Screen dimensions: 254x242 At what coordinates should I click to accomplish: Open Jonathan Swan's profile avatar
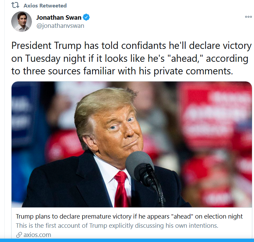[21, 21]
